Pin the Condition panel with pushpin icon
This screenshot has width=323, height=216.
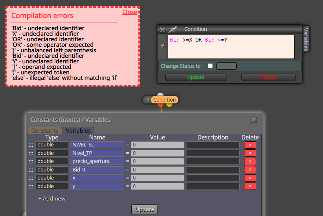pos(173,29)
